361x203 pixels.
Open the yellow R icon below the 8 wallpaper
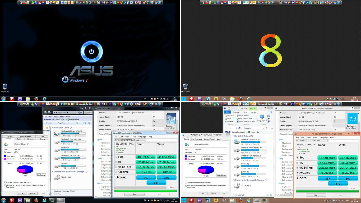(x=216, y=99)
